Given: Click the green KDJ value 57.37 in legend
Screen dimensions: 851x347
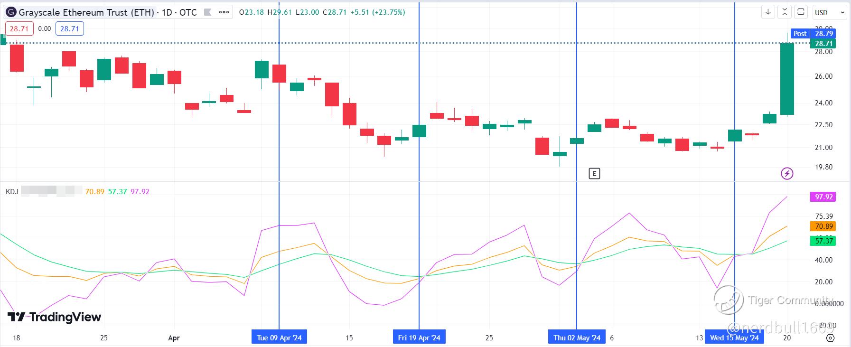Looking at the screenshot, I should (x=117, y=192).
